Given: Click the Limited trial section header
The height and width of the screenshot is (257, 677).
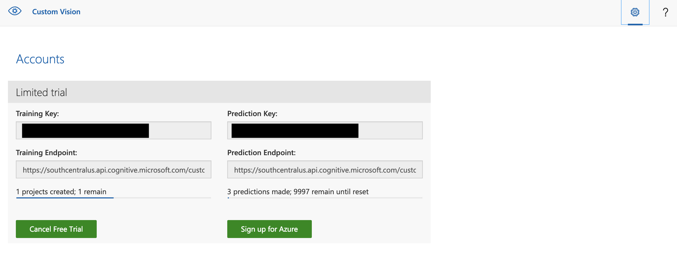Looking at the screenshot, I should click(41, 92).
